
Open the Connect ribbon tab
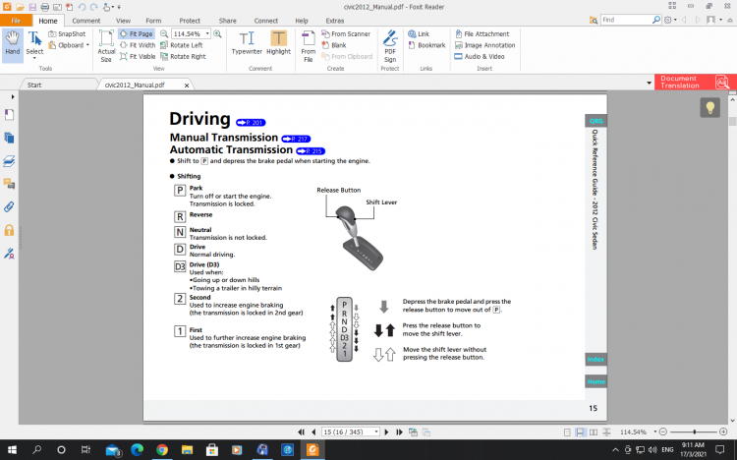[x=266, y=21]
